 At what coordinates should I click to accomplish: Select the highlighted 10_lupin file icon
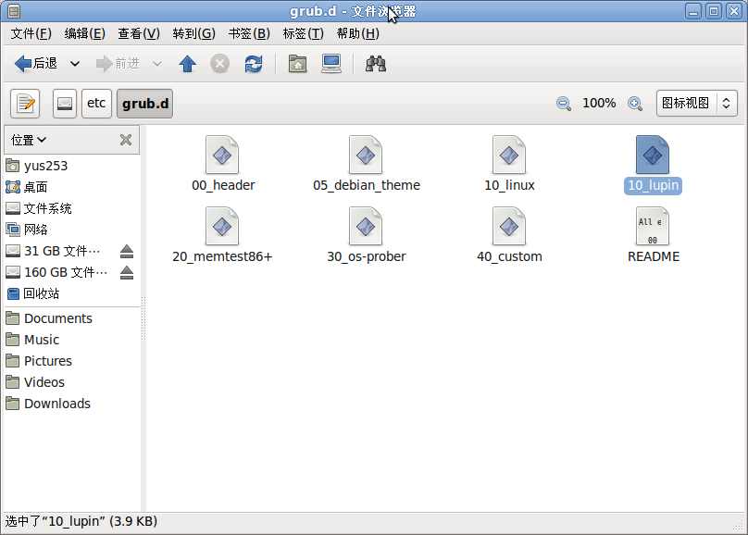(x=653, y=156)
